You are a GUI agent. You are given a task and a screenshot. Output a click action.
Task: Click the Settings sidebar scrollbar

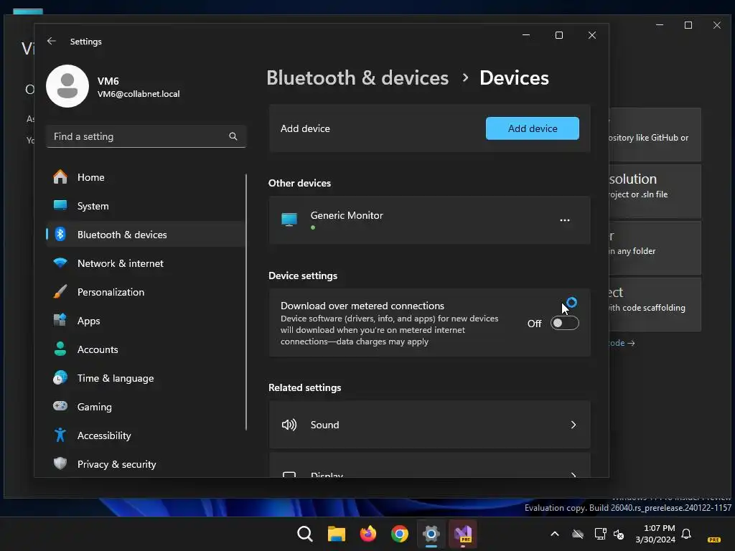pos(246,302)
